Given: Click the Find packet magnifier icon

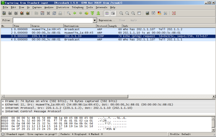Looking at the screenshot, I should (69, 13).
